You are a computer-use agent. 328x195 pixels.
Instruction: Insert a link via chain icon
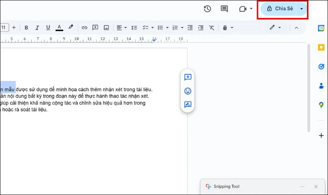84,28
